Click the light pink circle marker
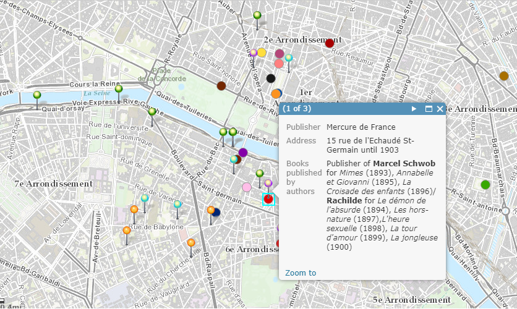 point(247,187)
